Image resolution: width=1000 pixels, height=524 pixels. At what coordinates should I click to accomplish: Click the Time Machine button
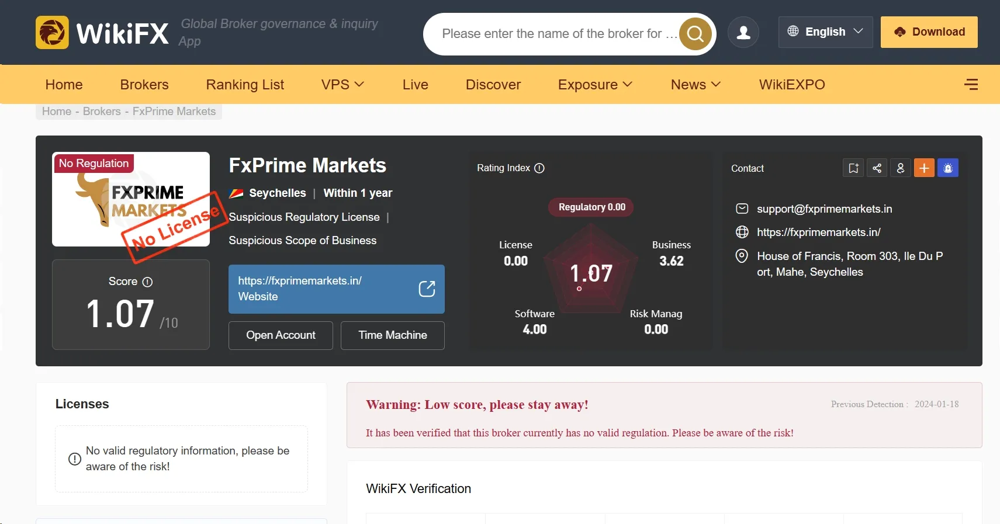click(393, 335)
